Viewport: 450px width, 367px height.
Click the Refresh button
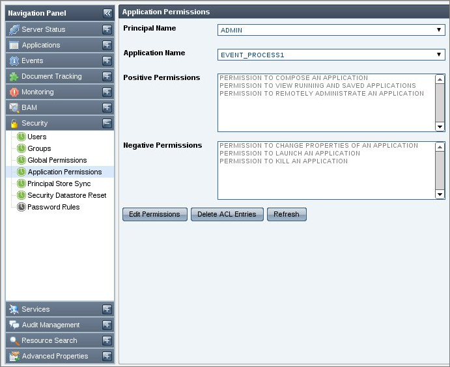pyautogui.click(x=287, y=214)
